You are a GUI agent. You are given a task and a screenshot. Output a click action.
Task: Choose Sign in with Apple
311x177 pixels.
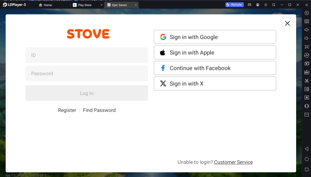click(x=215, y=52)
